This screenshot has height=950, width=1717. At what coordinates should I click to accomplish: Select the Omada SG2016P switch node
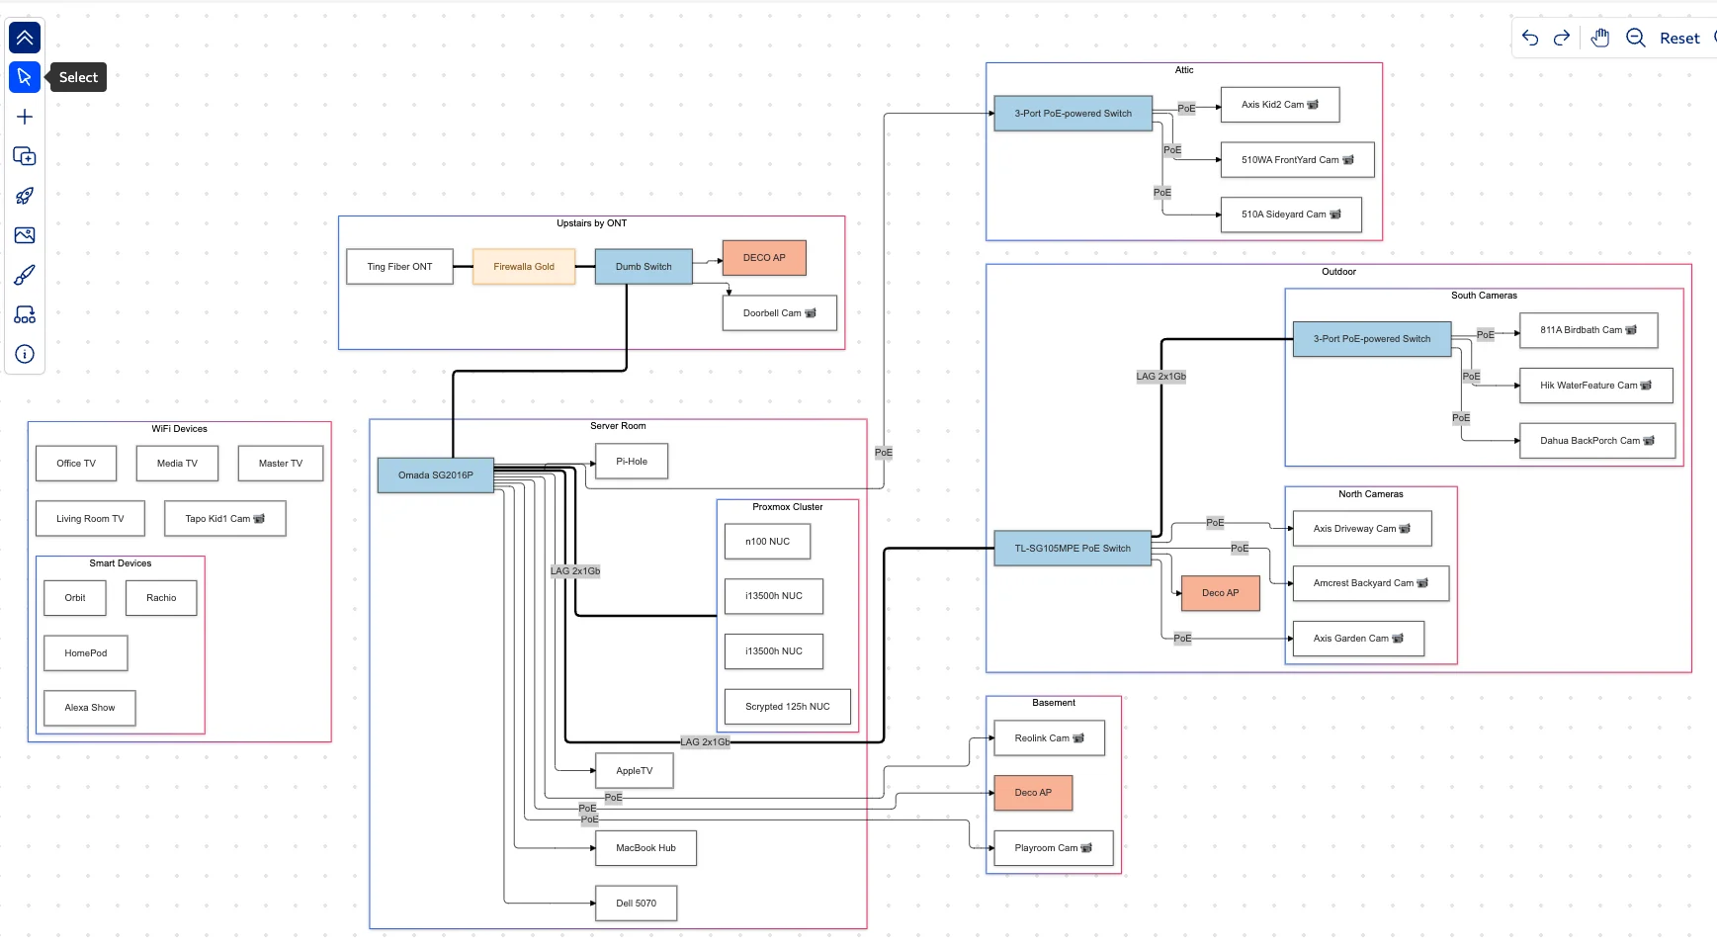[x=436, y=475]
